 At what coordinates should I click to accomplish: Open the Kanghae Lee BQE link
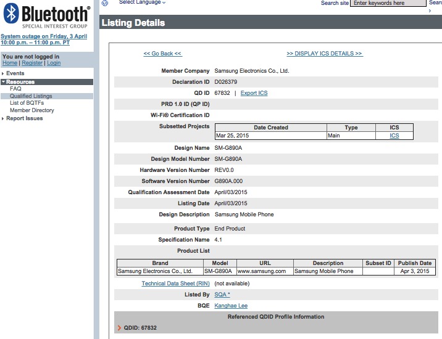click(x=231, y=306)
